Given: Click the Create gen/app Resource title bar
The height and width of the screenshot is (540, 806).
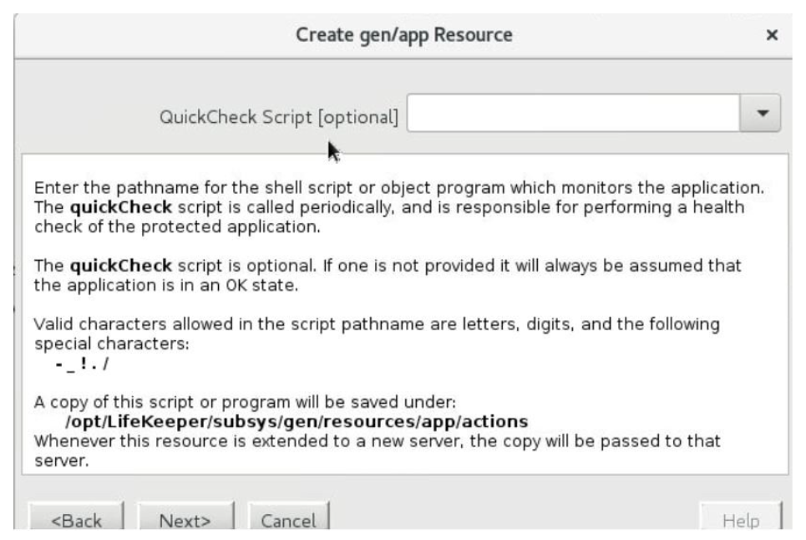Looking at the screenshot, I should pyautogui.click(x=404, y=35).
